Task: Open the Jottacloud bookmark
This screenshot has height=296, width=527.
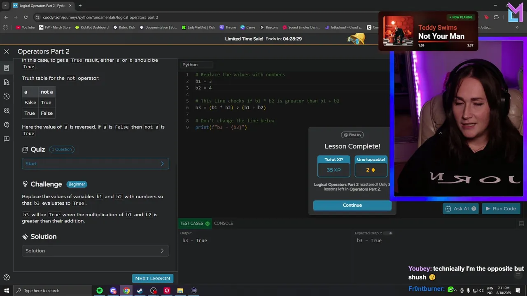Action: tap(343, 28)
